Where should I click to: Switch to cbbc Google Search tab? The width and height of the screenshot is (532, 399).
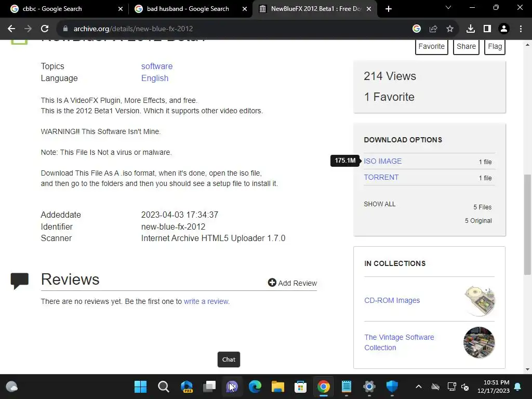coord(64,9)
